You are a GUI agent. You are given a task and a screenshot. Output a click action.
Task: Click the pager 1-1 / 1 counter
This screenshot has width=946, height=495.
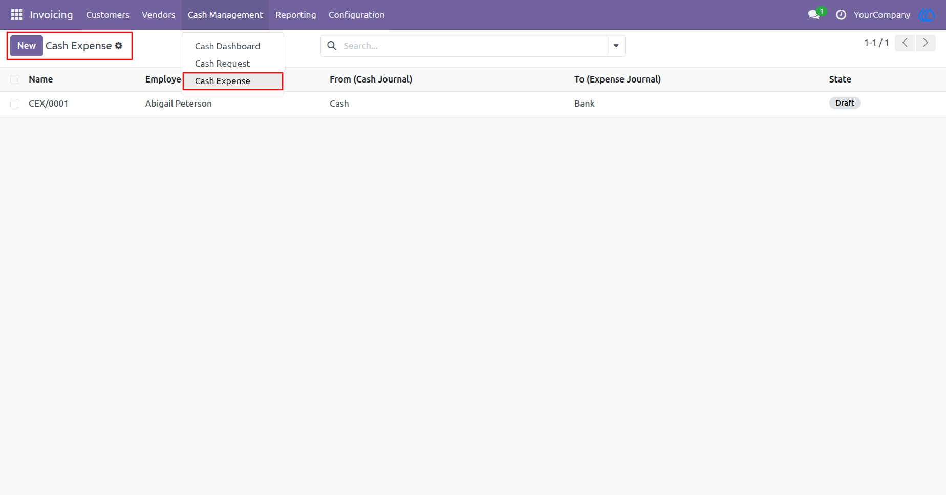[876, 43]
